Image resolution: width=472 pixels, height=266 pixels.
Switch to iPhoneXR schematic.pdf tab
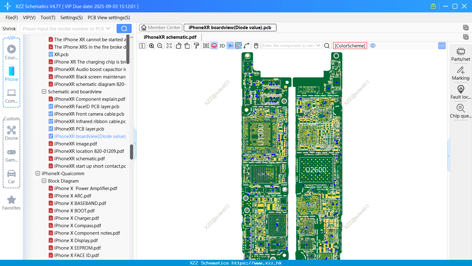tap(170, 37)
